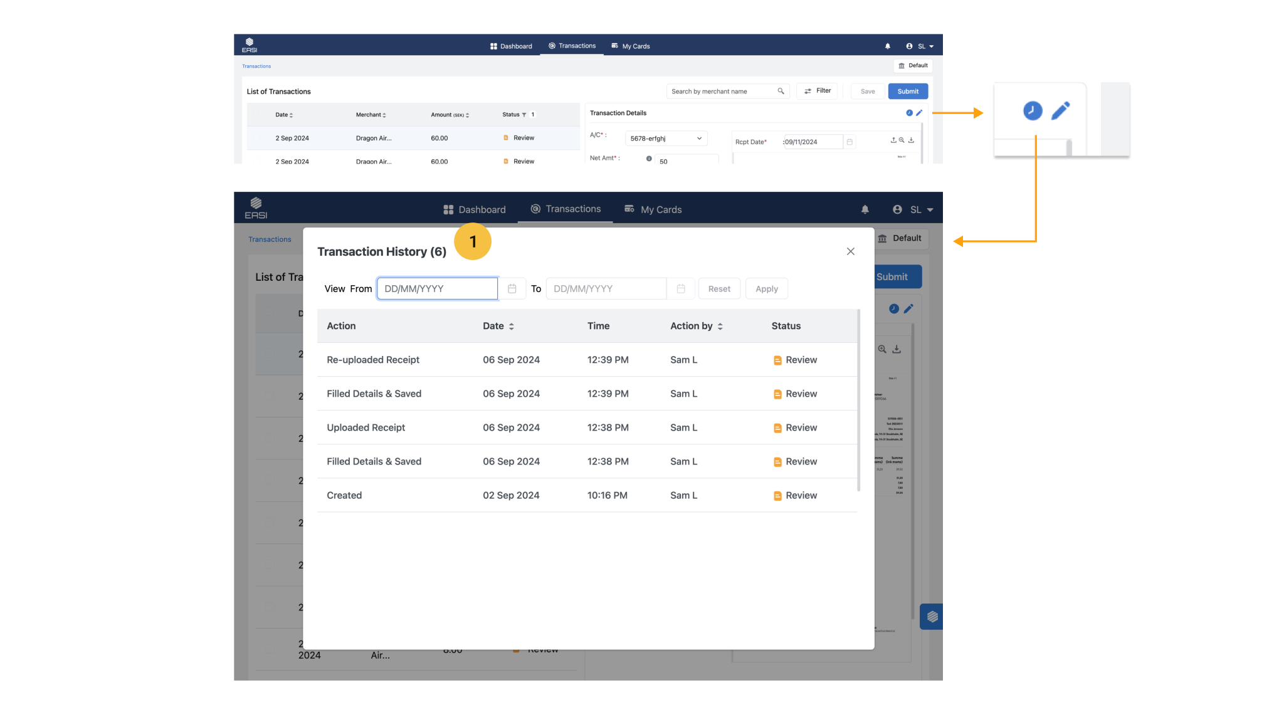
Task: Sort history by Action by column
Action: pos(720,327)
